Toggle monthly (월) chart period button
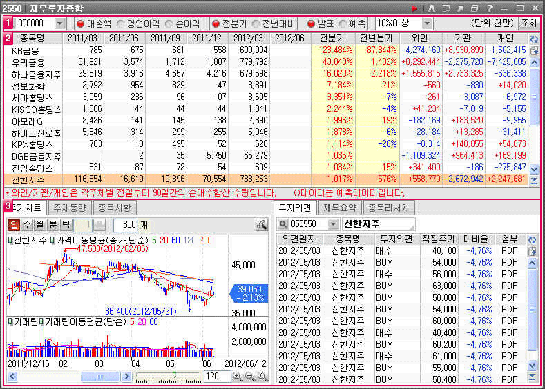Viewport: 545px width, 389px height. (40, 225)
